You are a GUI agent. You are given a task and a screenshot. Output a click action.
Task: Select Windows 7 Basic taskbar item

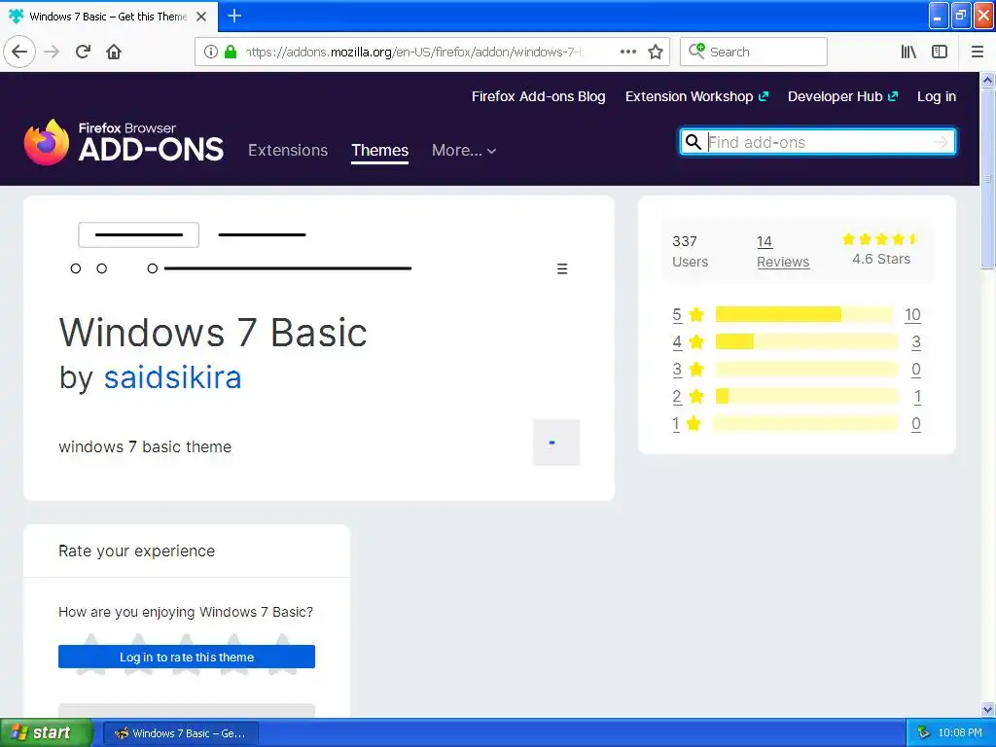180,733
